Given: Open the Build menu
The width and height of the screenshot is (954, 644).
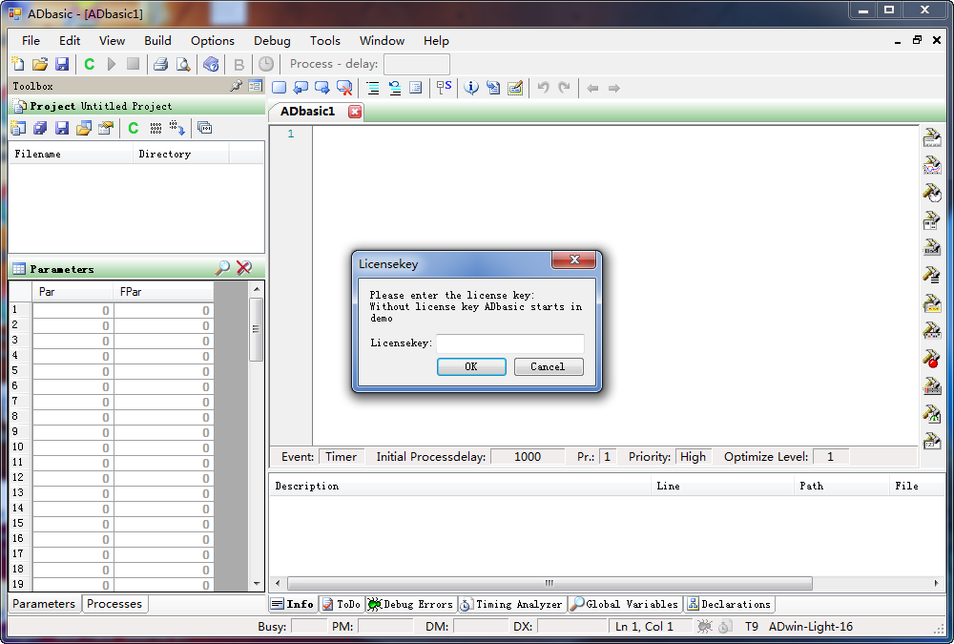Looking at the screenshot, I should (x=157, y=41).
